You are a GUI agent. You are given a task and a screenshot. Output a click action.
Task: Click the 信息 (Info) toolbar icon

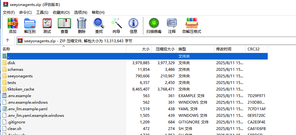[x=134, y=23]
